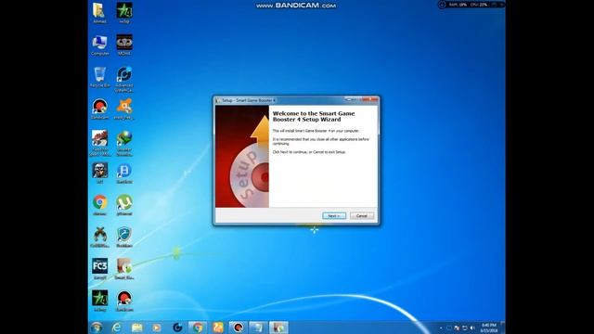Viewport: 594px width, 334px height.
Task: Launch the MOHA game desktop shortcut
Action: point(124,45)
